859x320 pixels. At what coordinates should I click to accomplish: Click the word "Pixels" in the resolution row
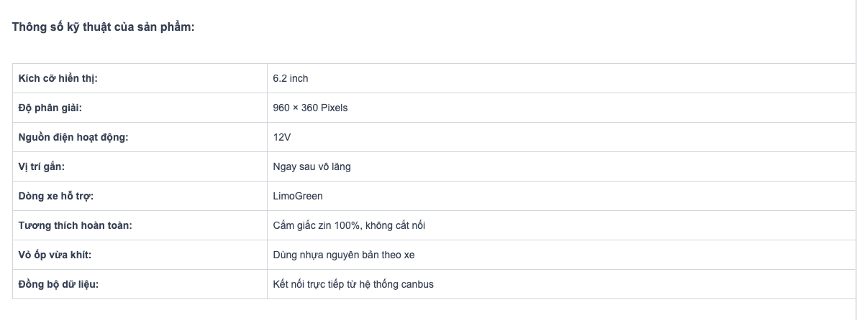[334, 108]
